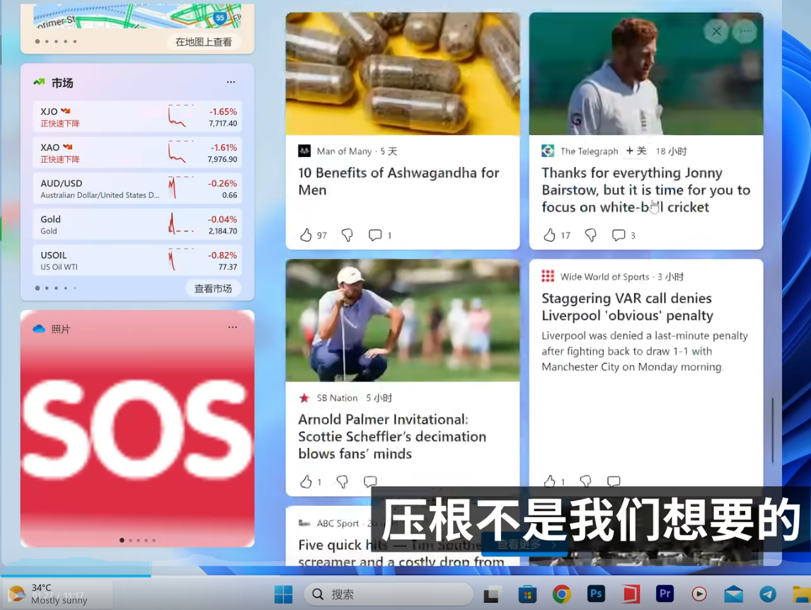This screenshot has height=610, width=811.
Task: Open the Mail app from the taskbar
Action: click(733, 594)
